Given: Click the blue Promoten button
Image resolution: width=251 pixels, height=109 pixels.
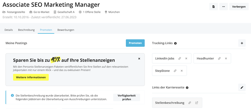Looking at the screenshot, I should tap(135, 43).
